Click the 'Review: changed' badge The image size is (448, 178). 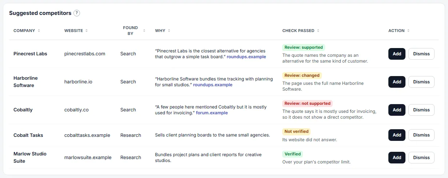(302, 75)
